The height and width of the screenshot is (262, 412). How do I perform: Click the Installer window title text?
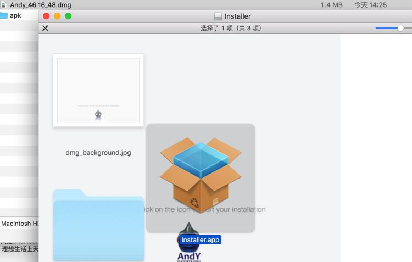[237, 16]
